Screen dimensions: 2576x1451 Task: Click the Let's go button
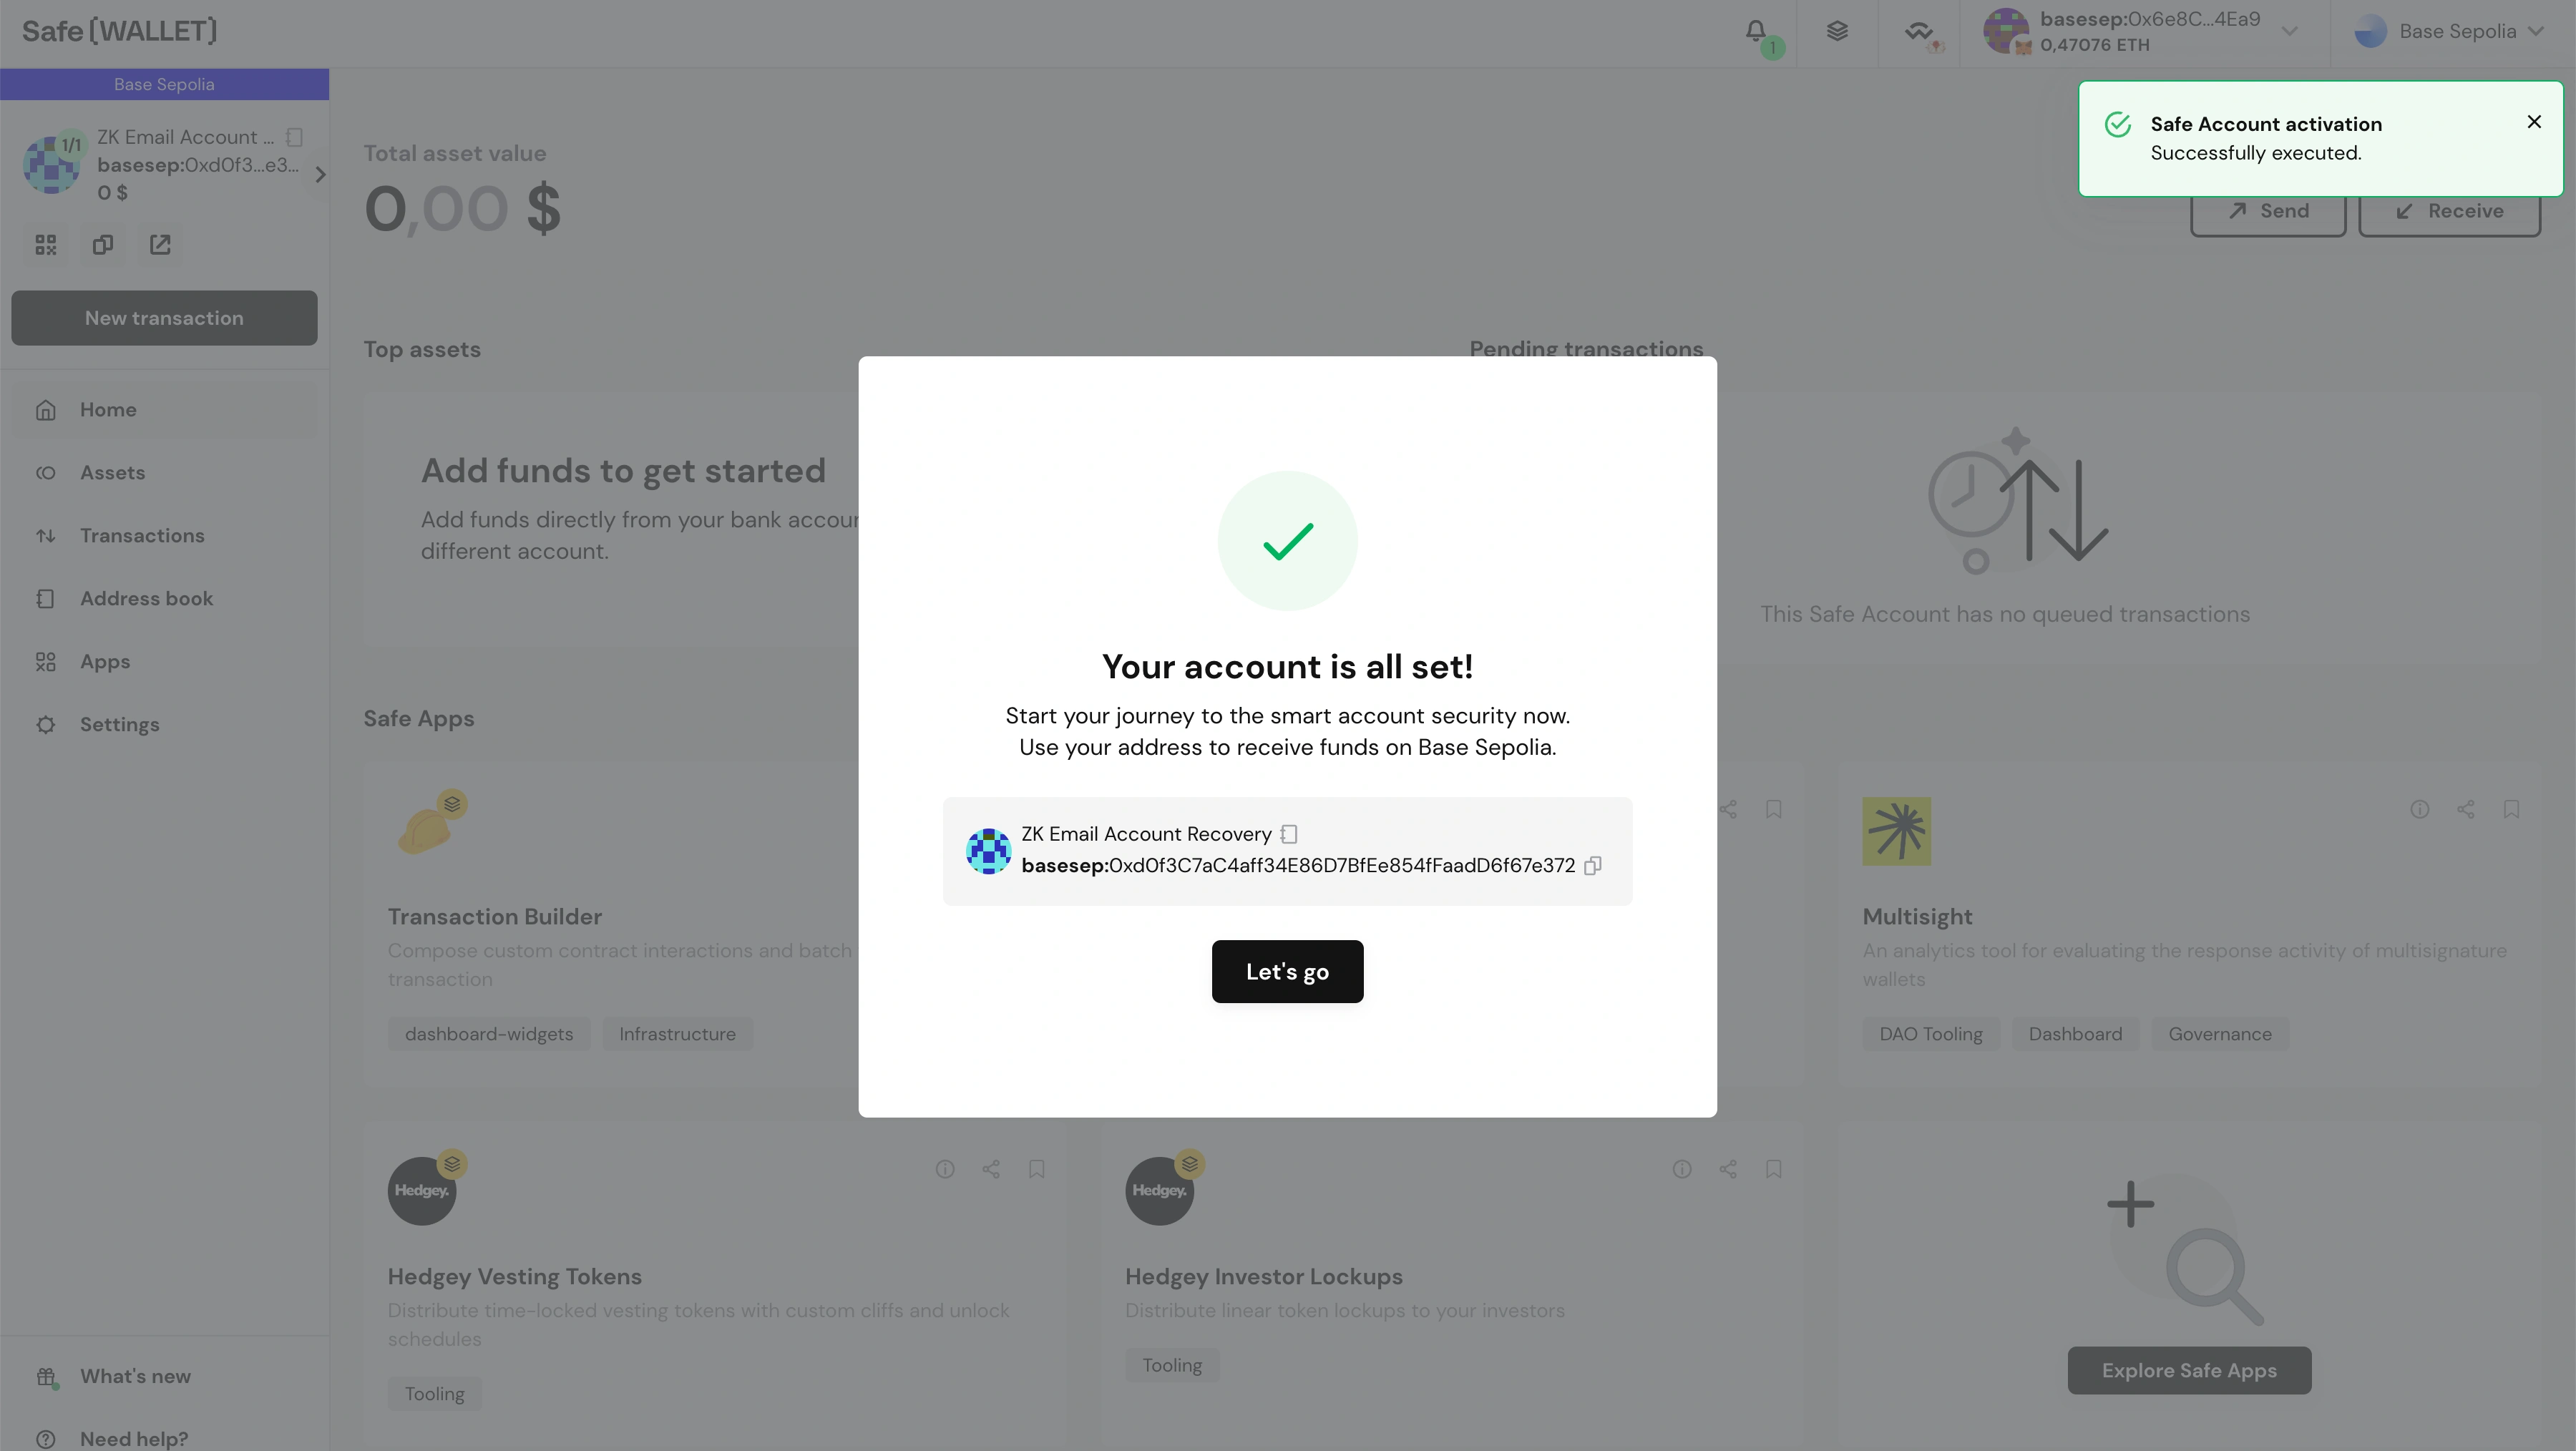(x=1287, y=969)
